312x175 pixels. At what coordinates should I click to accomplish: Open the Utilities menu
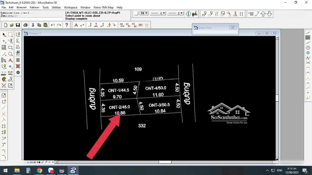pyautogui.click(x=56, y=7)
